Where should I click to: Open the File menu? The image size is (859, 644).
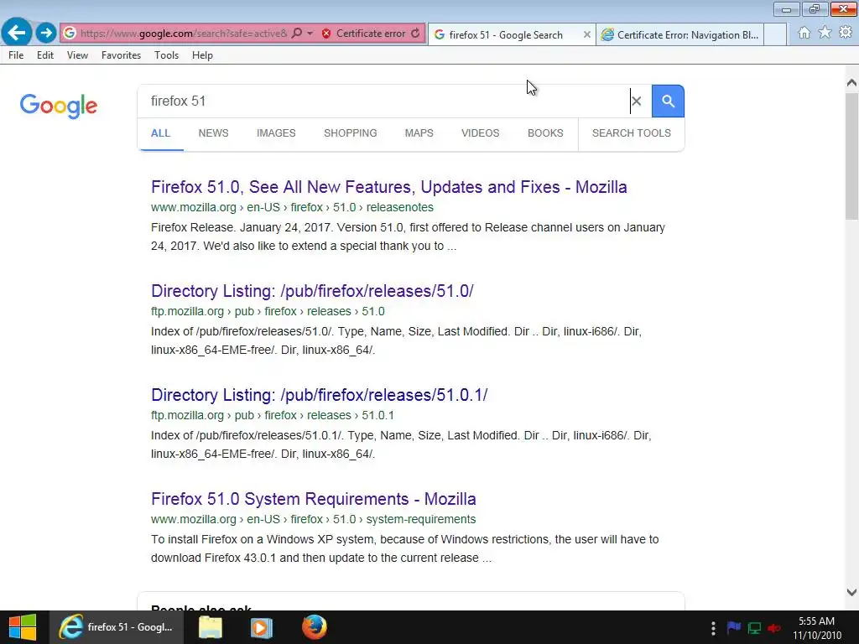pos(16,55)
